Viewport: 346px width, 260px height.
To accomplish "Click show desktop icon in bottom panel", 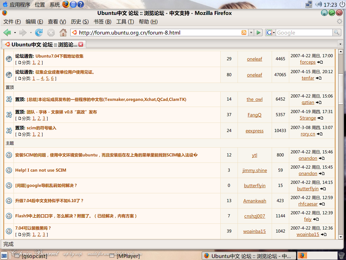I will [x=4, y=256].
